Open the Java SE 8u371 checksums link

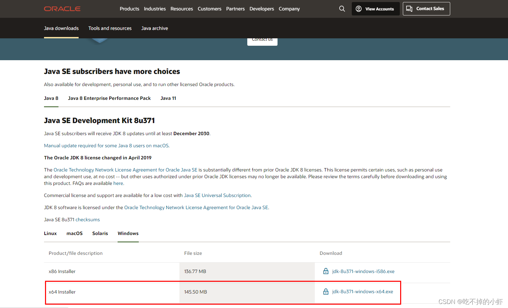pyautogui.click(x=88, y=220)
